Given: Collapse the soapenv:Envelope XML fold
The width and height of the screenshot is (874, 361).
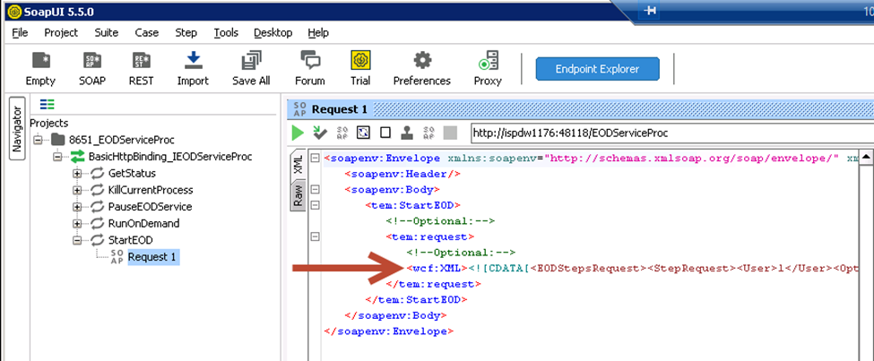Looking at the screenshot, I should (x=315, y=158).
